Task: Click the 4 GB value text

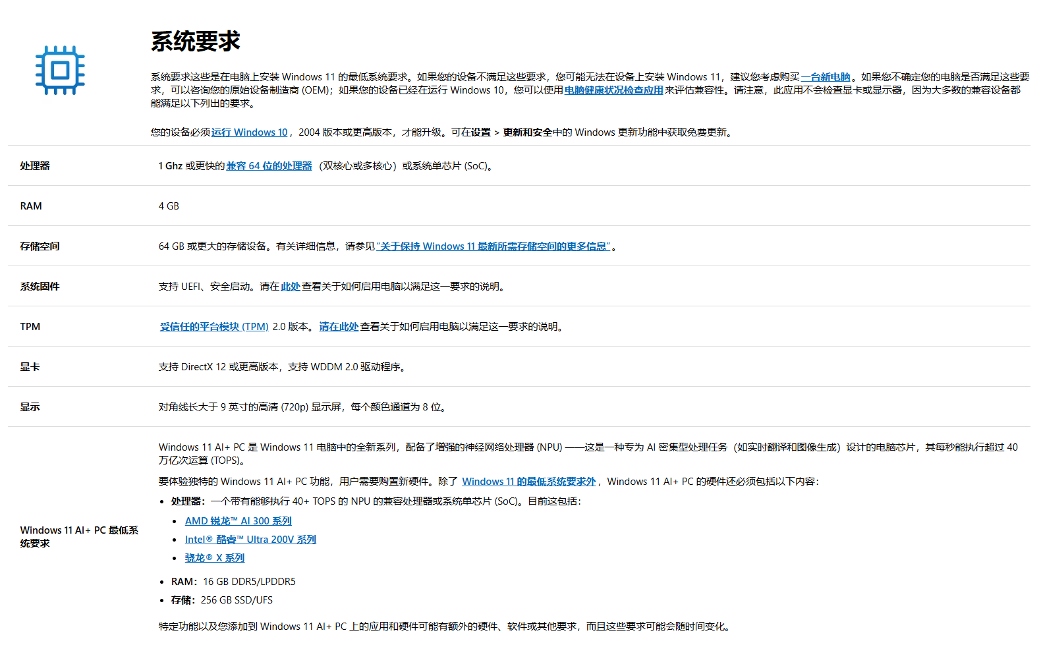Action: click(x=169, y=206)
